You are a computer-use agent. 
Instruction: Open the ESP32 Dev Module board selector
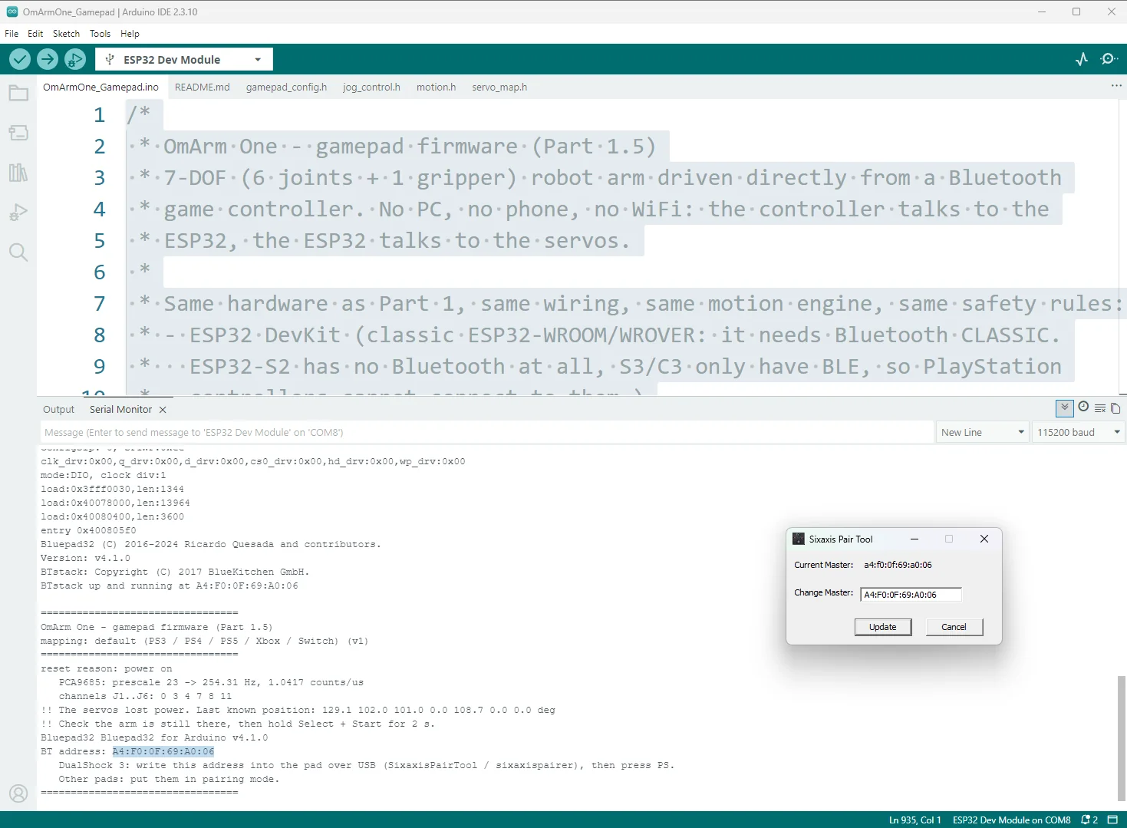point(184,59)
